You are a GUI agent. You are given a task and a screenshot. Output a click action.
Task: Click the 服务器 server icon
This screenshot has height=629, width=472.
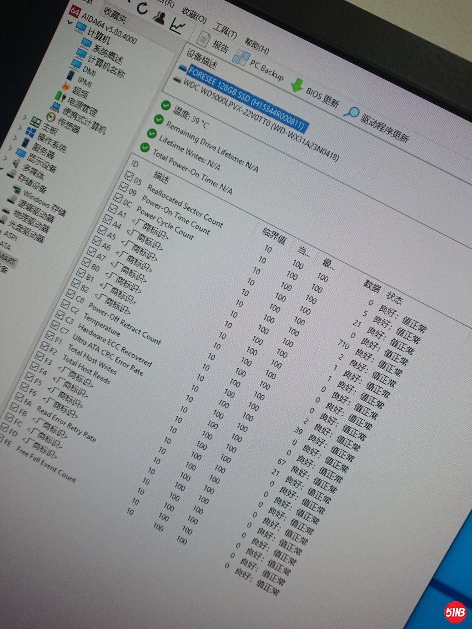26,143
